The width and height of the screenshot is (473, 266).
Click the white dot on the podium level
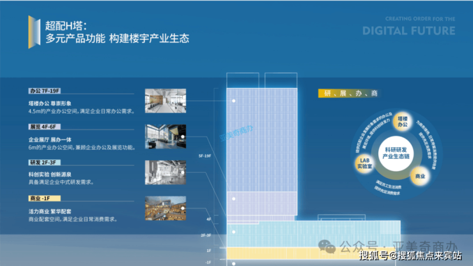tap(235, 231)
